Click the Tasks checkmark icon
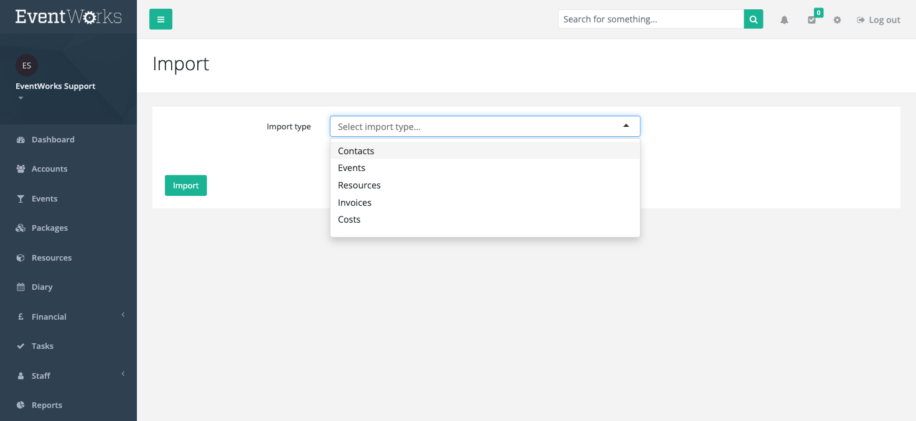 pyautogui.click(x=21, y=346)
